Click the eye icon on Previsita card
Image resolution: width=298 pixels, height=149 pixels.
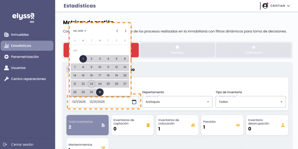(x=238, y=125)
